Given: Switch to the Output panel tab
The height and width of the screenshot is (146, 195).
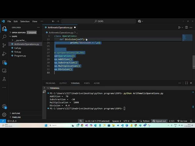Looking at the screenshot, I should 63,83.
